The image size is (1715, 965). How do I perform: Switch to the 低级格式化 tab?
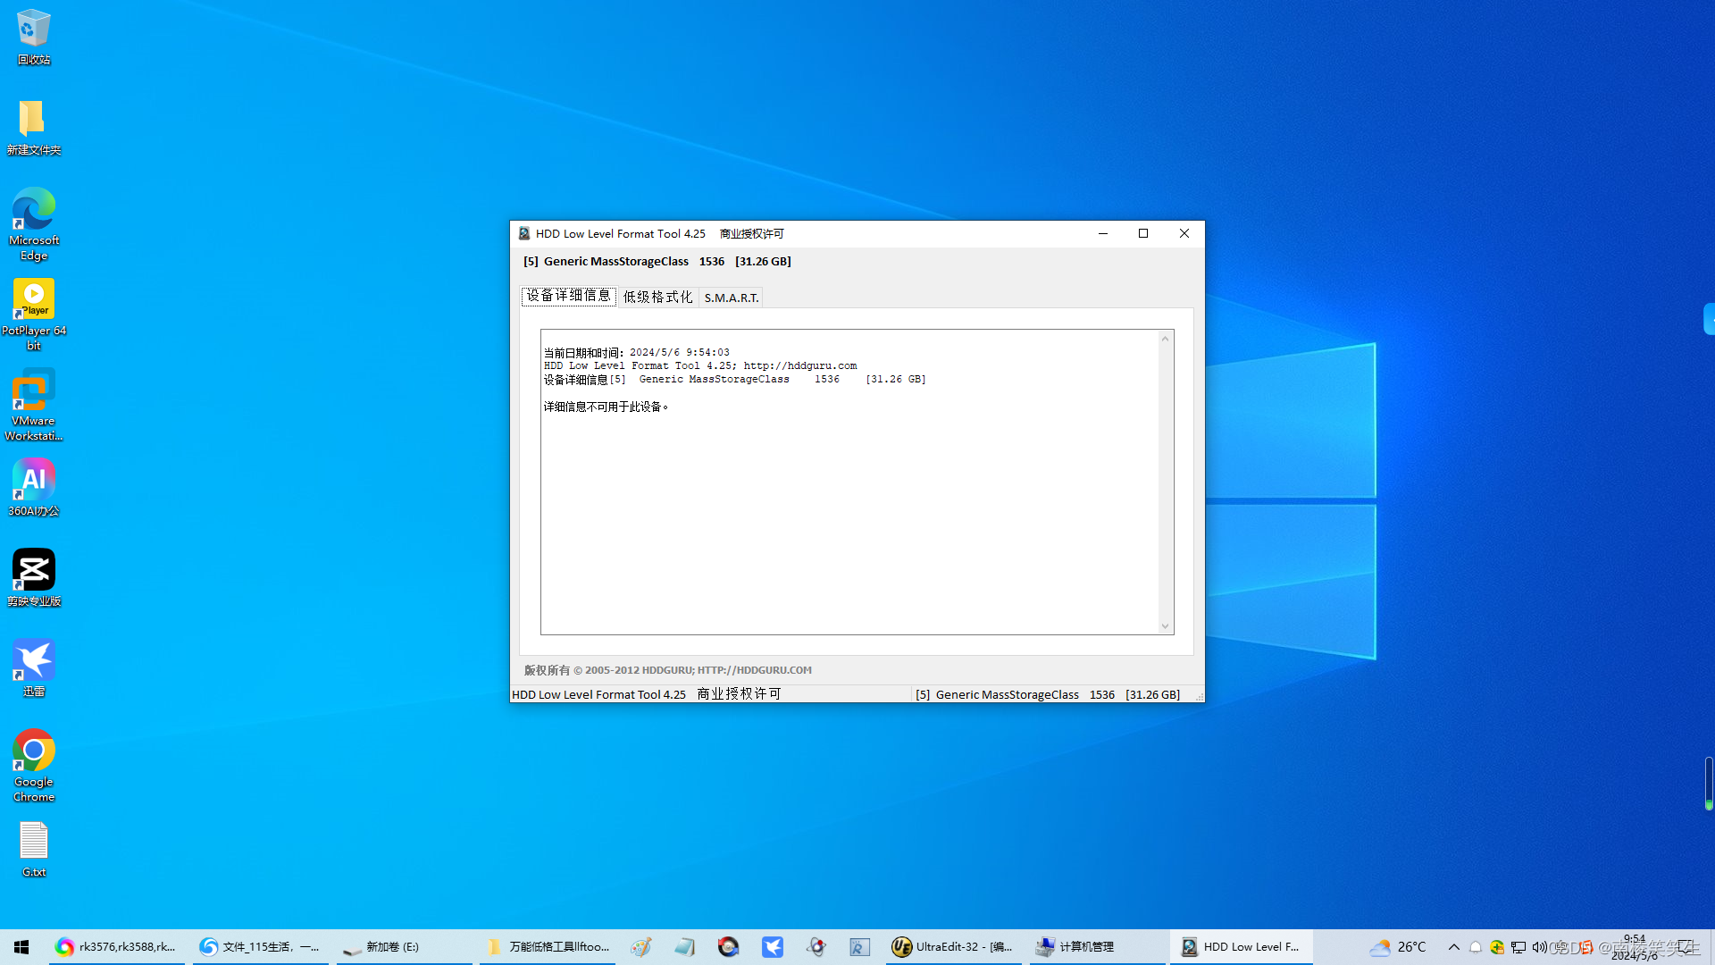click(657, 298)
